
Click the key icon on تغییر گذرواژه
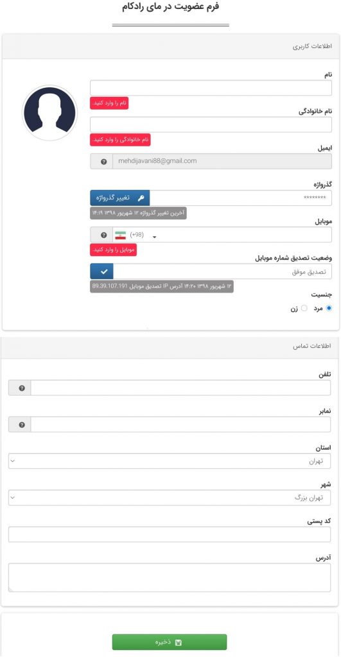(x=141, y=198)
